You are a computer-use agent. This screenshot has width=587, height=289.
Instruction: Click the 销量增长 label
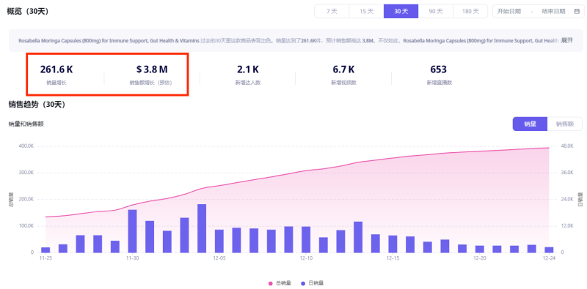coord(56,83)
